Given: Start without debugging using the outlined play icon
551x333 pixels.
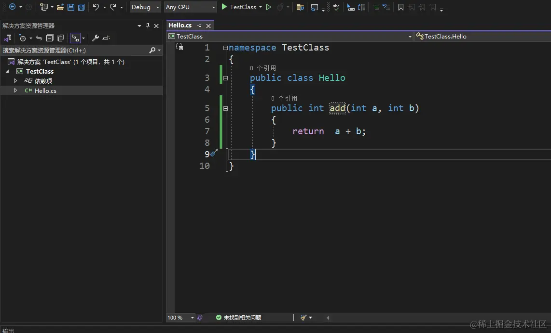Looking at the screenshot, I should [x=268, y=7].
